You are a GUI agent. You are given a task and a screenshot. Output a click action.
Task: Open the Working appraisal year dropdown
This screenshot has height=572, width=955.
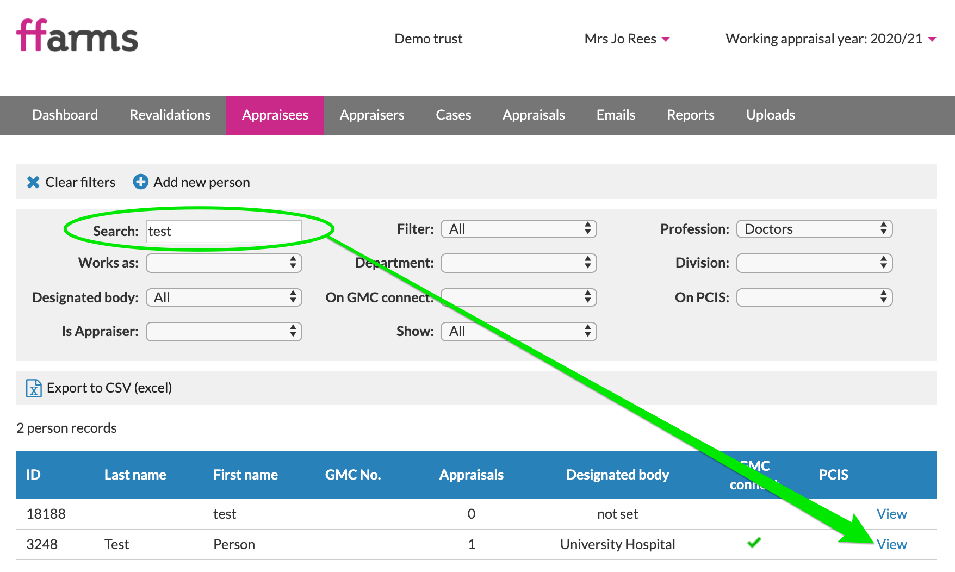click(830, 39)
